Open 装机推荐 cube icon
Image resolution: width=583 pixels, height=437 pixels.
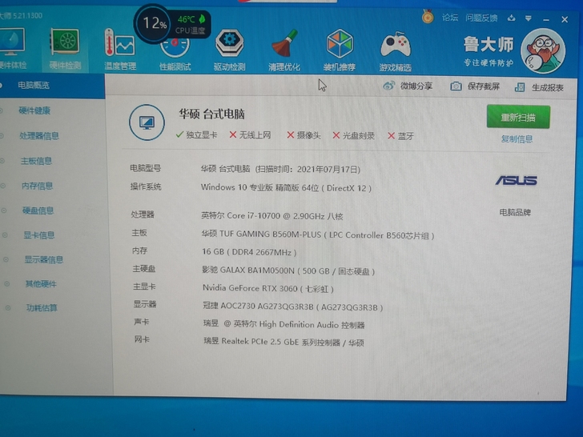point(339,50)
